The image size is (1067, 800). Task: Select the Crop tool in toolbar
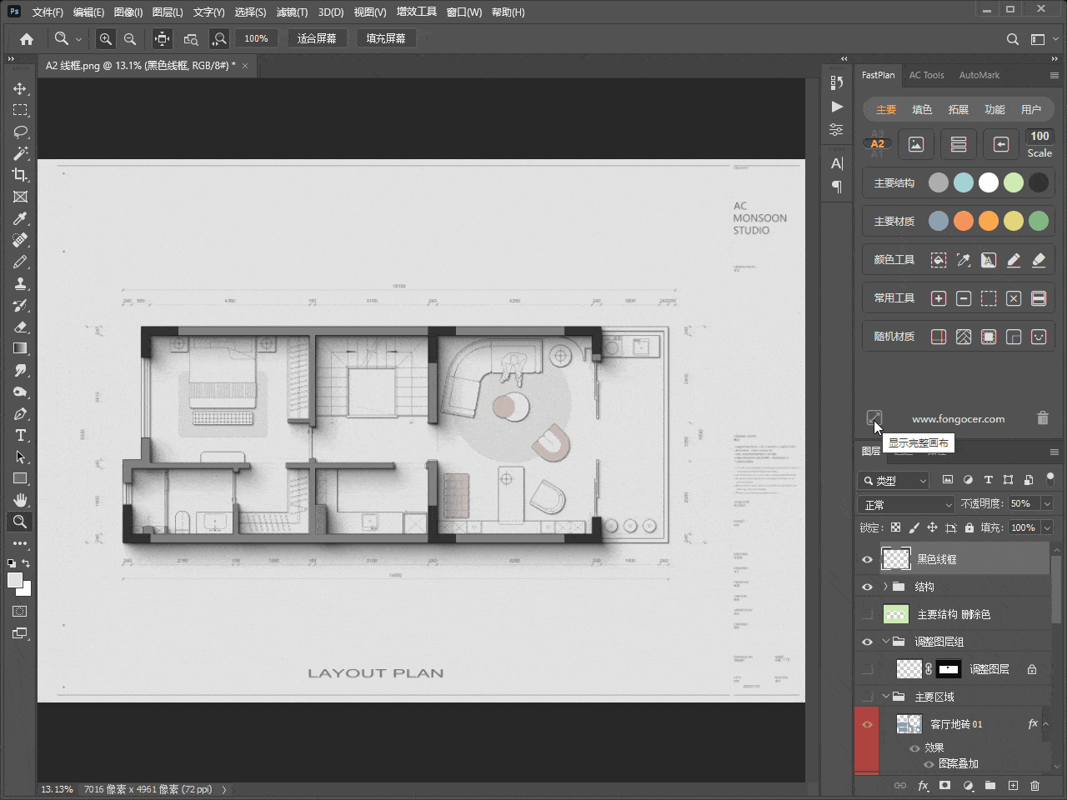click(20, 175)
